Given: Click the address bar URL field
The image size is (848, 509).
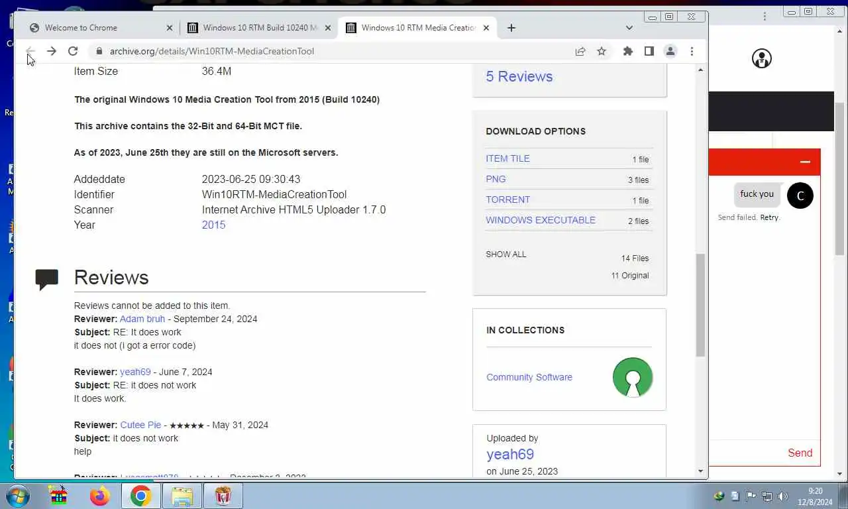Looking at the screenshot, I should [x=331, y=51].
